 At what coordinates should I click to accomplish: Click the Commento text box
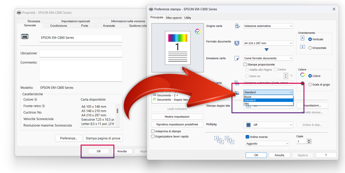[x=81, y=71]
